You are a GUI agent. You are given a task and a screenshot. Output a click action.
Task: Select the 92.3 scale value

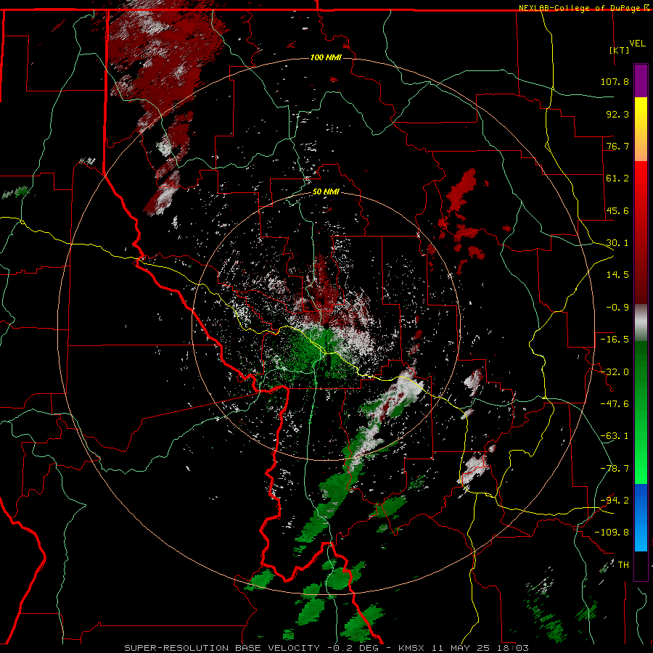[x=617, y=114]
